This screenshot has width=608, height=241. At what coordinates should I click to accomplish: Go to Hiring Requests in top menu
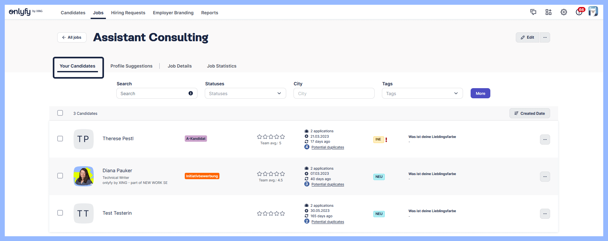coord(128,13)
